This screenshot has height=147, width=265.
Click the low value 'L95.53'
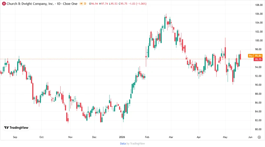tap(113, 4)
